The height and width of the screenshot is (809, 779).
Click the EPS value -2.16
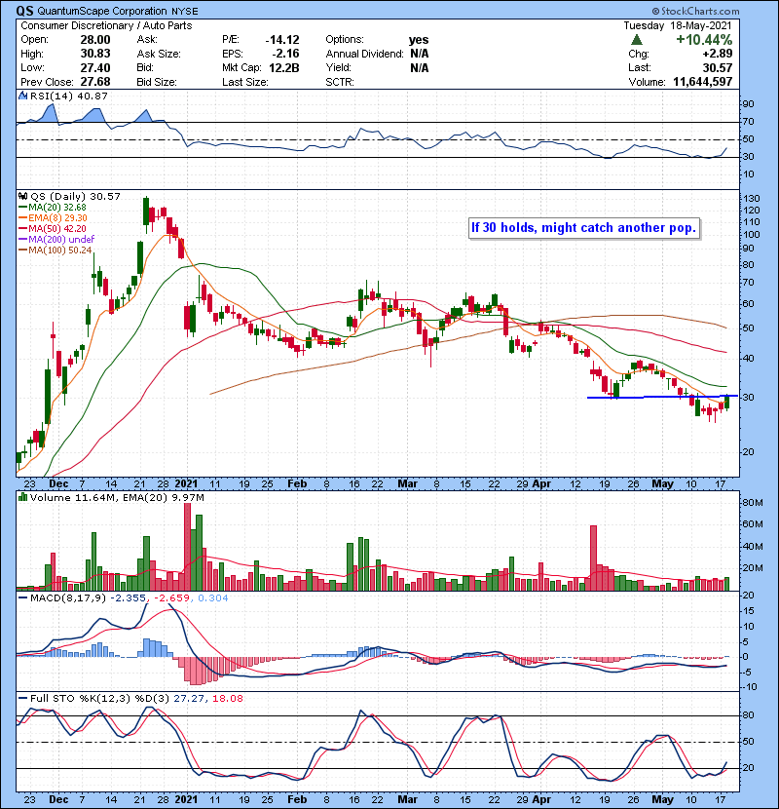pos(286,54)
